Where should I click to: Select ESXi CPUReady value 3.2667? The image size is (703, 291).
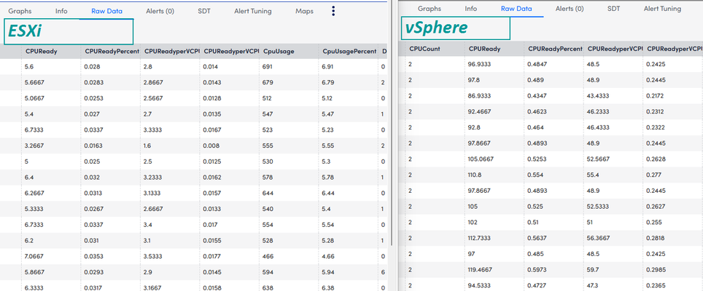click(34, 145)
